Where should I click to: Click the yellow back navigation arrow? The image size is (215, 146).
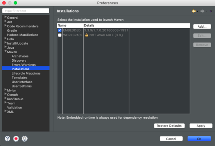[194, 11]
